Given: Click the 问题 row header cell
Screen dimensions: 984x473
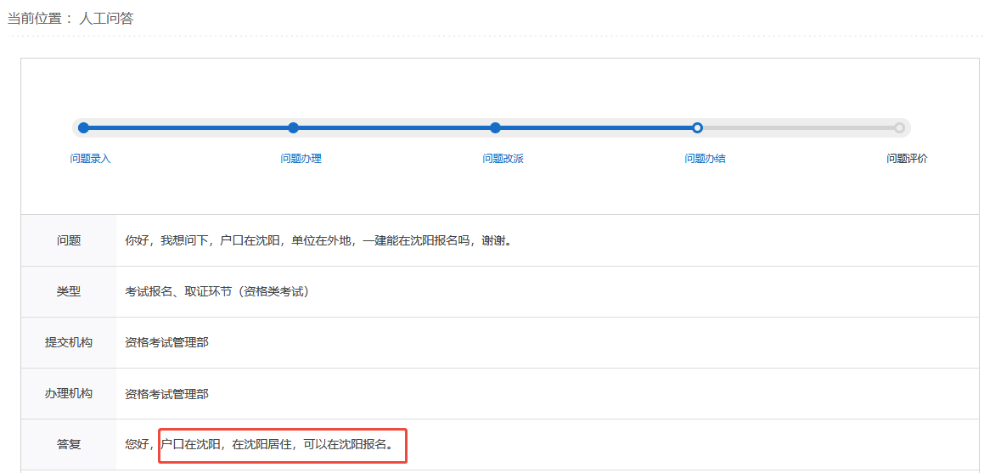Looking at the screenshot, I should (69, 240).
